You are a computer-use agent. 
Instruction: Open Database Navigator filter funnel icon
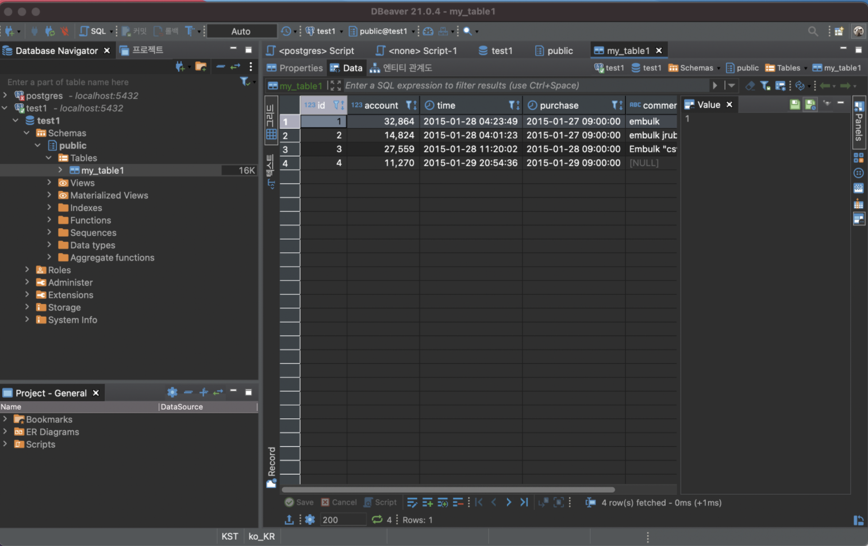pyautogui.click(x=245, y=82)
